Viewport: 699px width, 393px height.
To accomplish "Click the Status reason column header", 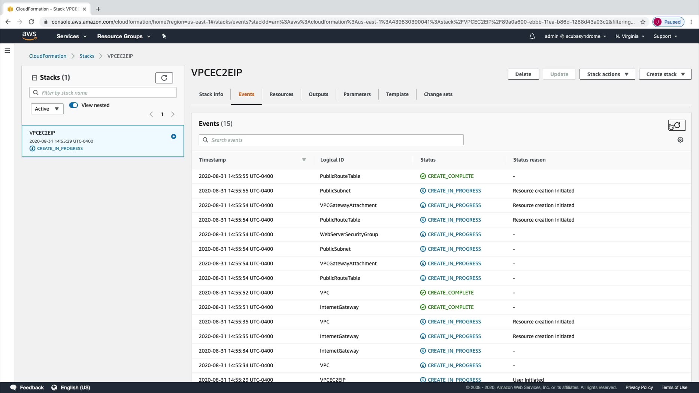I will pyautogui.click(x=529, y=160).
